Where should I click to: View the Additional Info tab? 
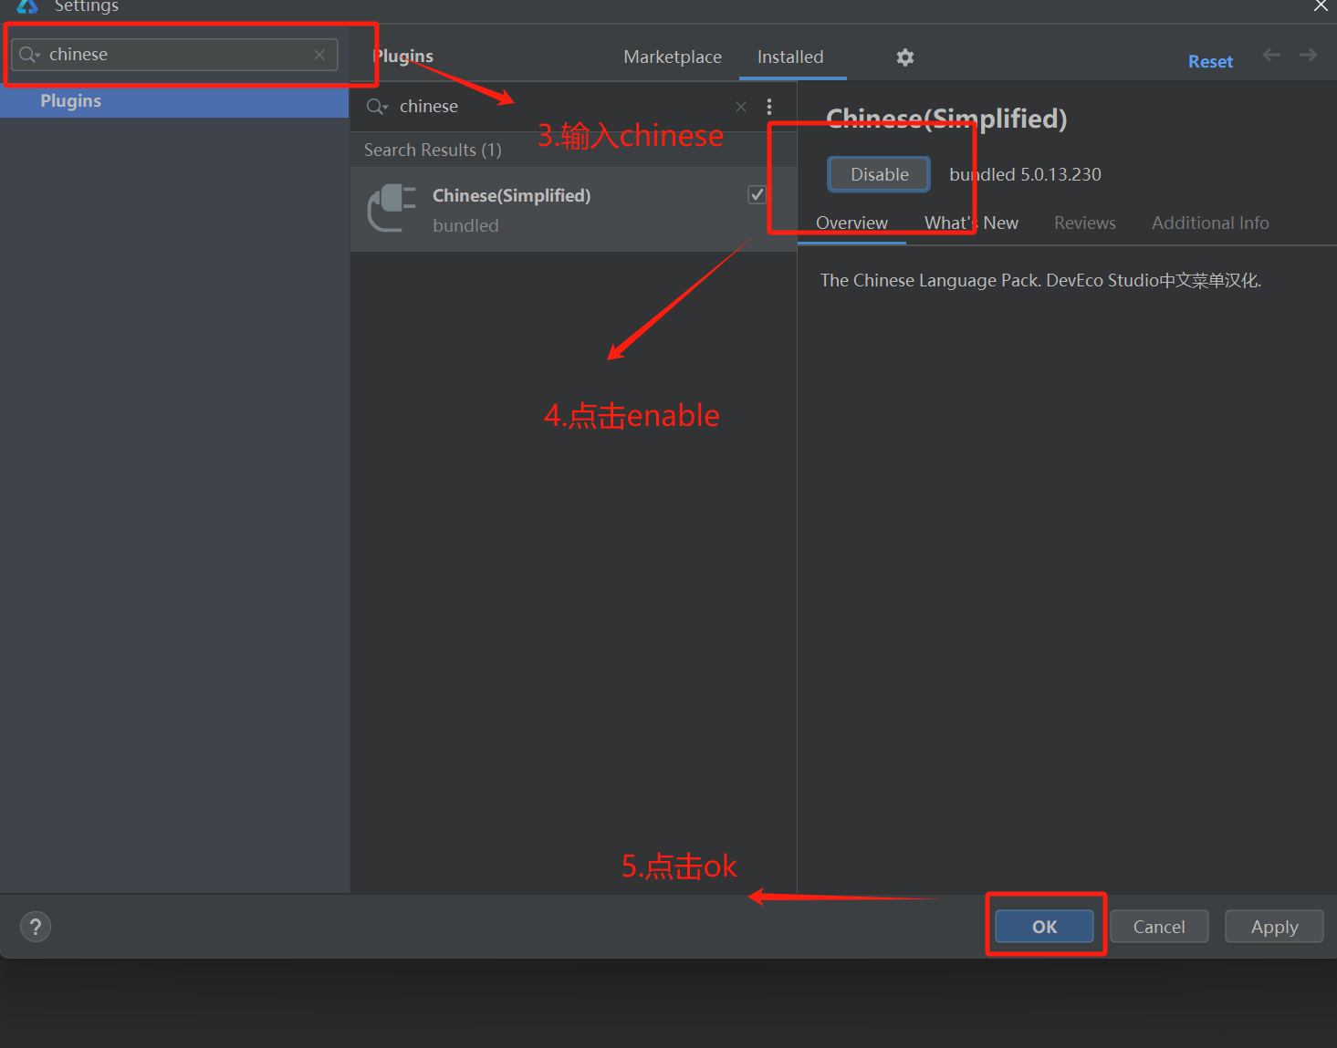click(x=1209, y=223)
